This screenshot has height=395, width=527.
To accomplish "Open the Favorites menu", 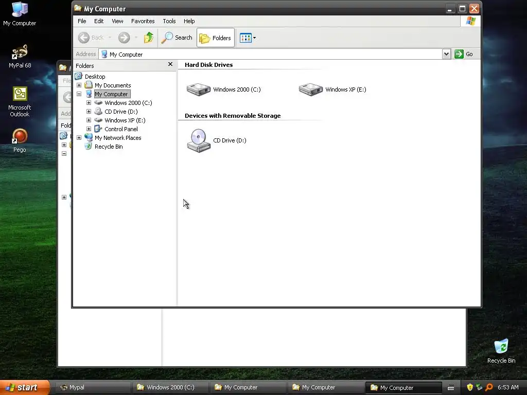I will click(143, 21).
